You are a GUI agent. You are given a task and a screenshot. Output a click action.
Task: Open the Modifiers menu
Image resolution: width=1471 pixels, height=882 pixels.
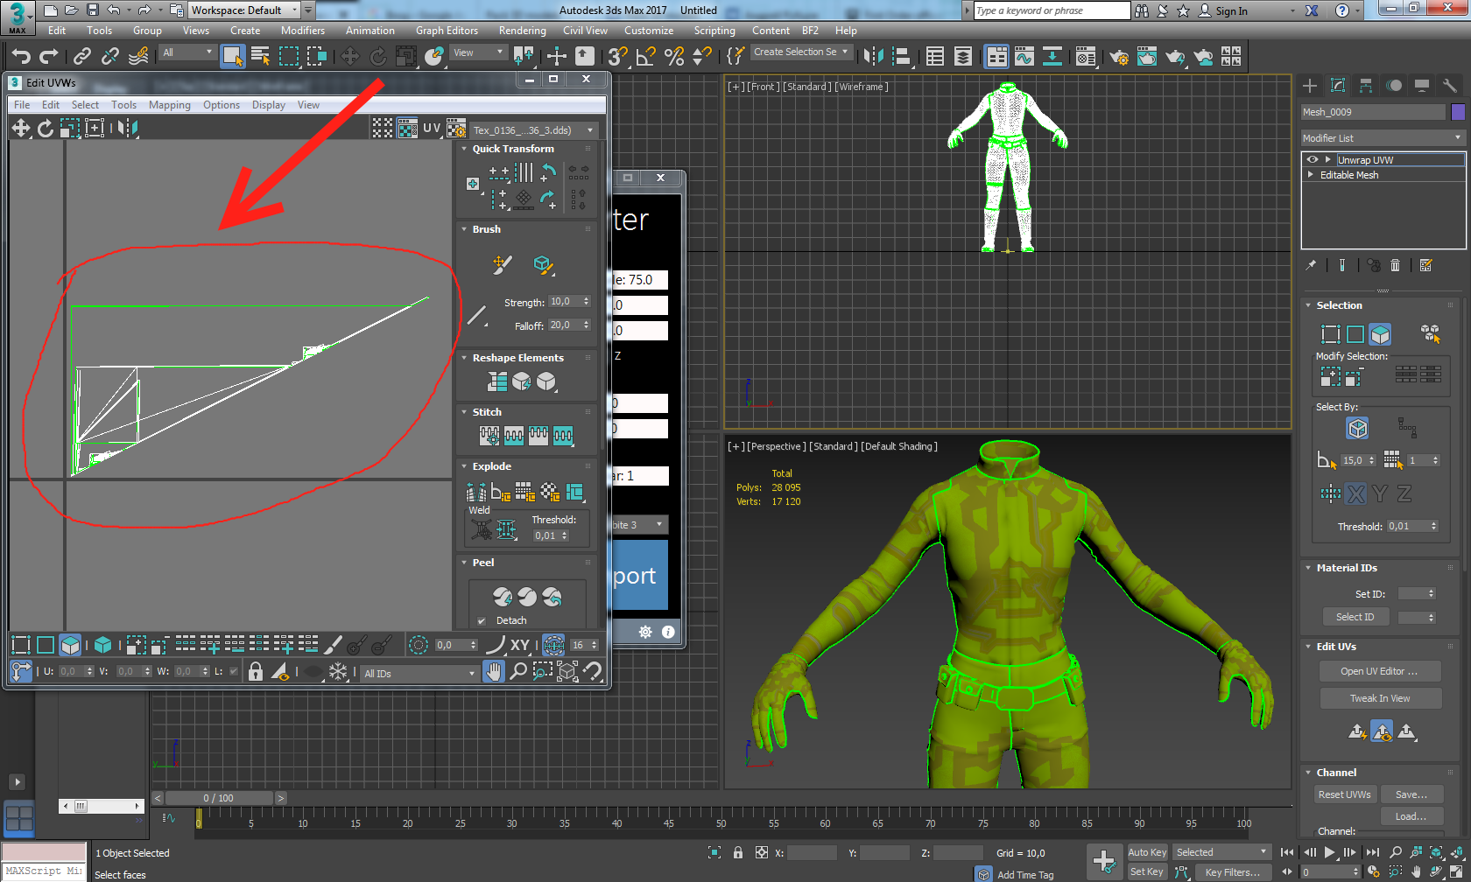(x=303, y=31)
